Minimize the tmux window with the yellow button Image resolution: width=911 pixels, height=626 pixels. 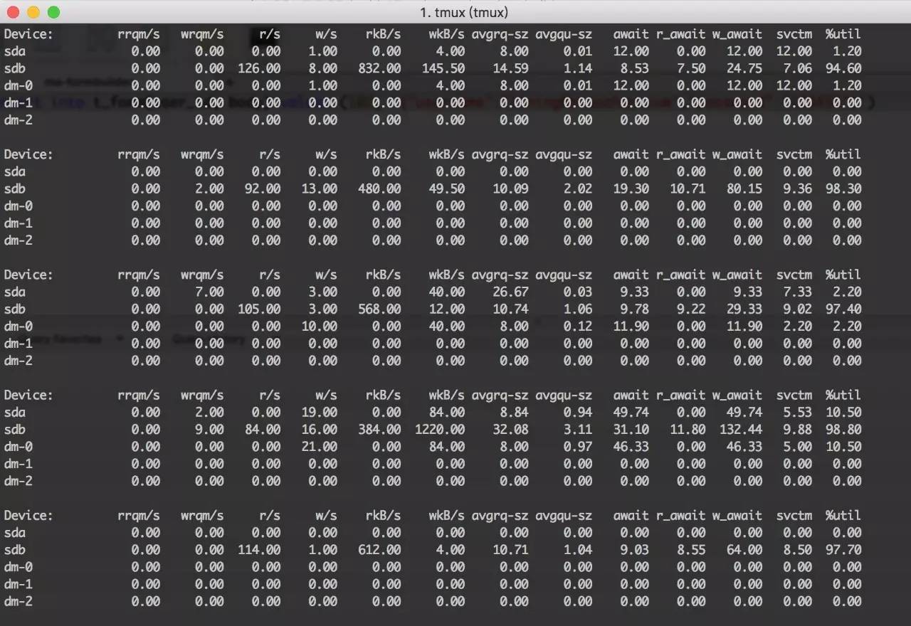pos(33,12)
